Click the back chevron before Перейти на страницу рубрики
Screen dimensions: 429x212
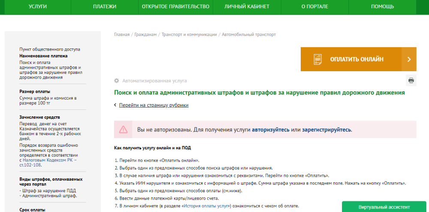115,105
